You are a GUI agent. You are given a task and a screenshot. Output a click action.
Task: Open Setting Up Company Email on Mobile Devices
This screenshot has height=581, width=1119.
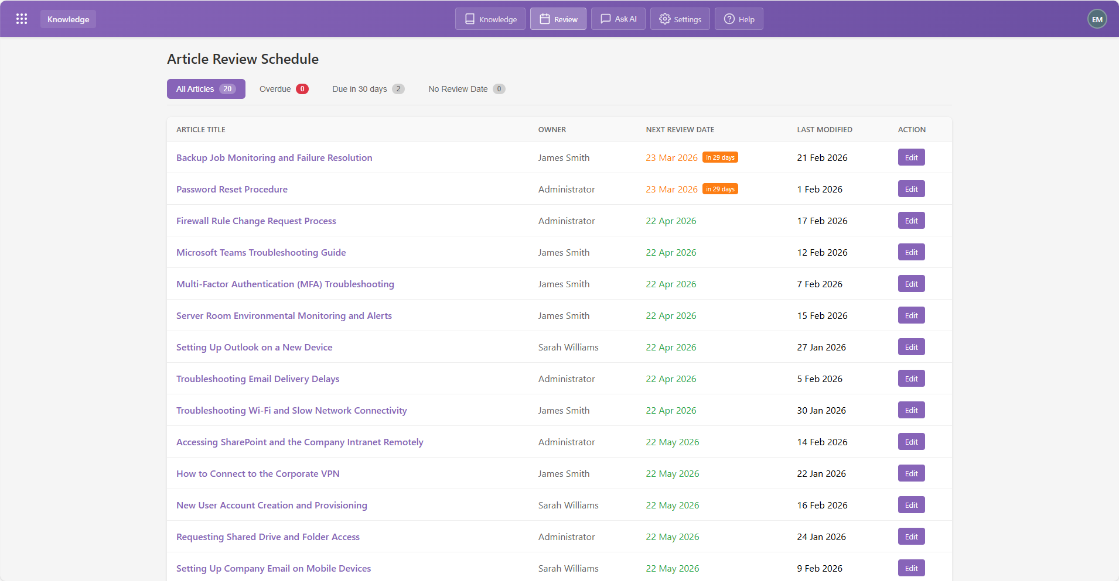(x=274, y=568)
